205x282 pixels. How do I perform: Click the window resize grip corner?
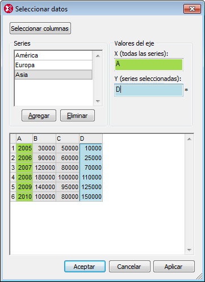(x=199, y=276)
